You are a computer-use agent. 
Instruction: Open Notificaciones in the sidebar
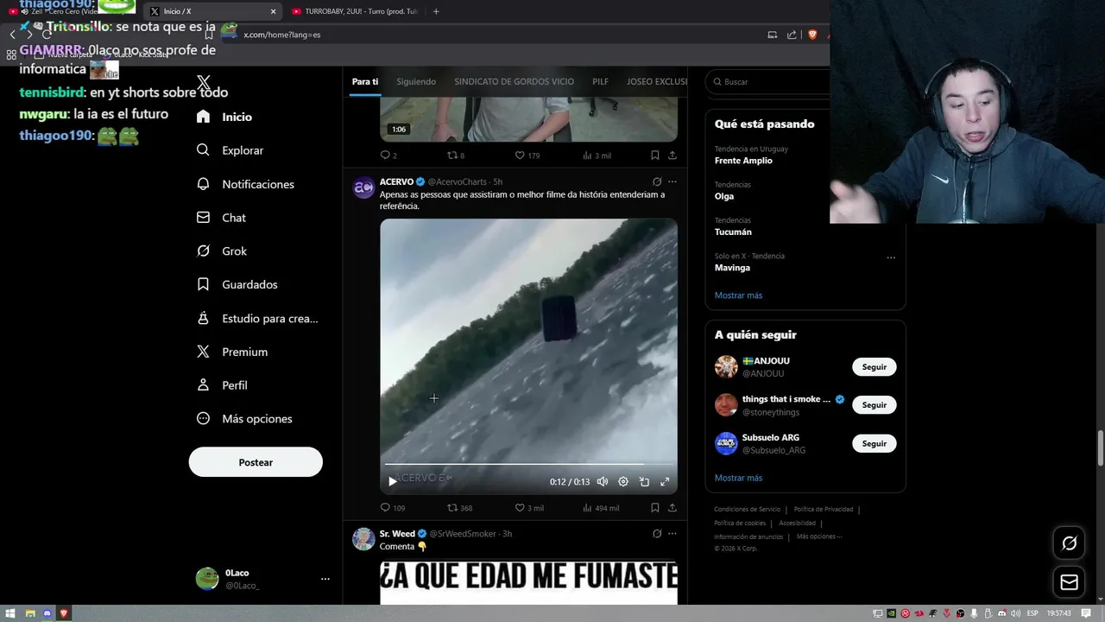245,184
